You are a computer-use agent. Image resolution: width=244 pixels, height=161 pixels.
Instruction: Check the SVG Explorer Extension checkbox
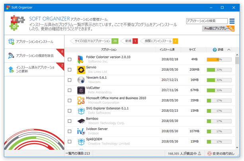[69, 111]
